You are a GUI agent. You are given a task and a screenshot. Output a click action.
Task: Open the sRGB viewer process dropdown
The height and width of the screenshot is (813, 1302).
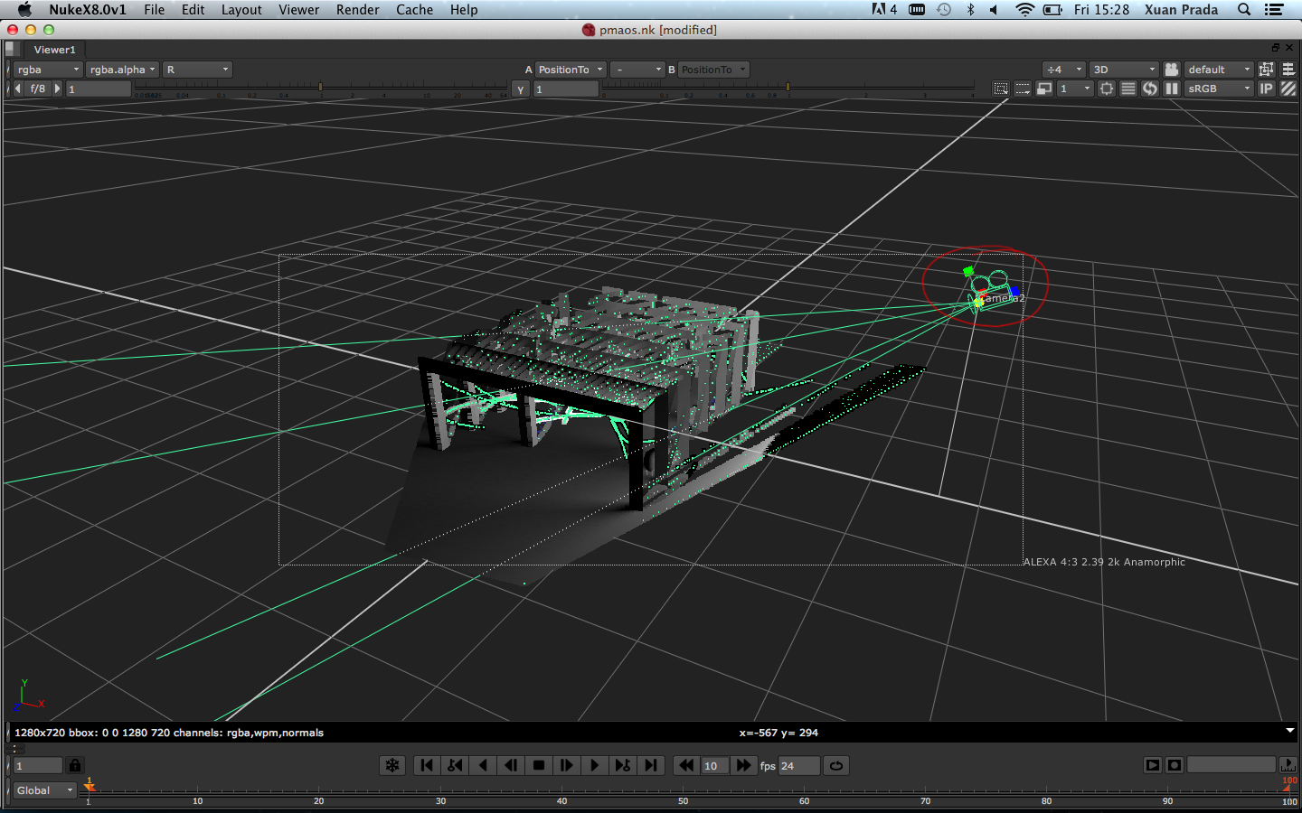pyautogui.click(x=1219, y=89)
